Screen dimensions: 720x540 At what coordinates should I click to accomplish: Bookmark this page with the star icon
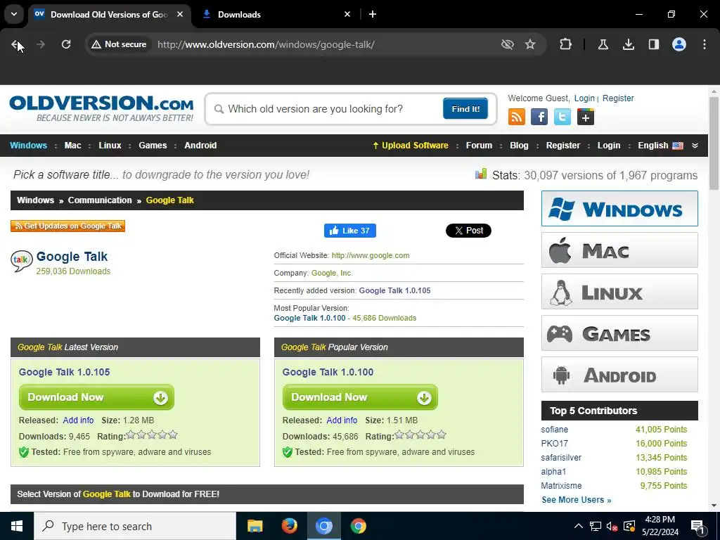click(x=530, y=44)
